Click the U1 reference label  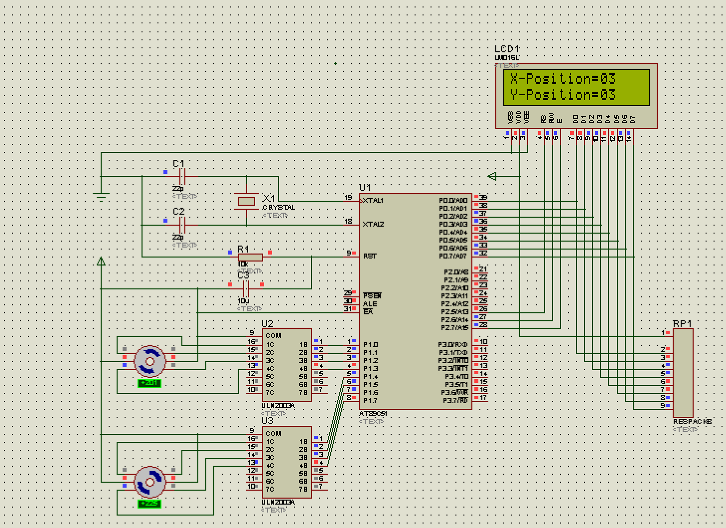tap(365, 187)
